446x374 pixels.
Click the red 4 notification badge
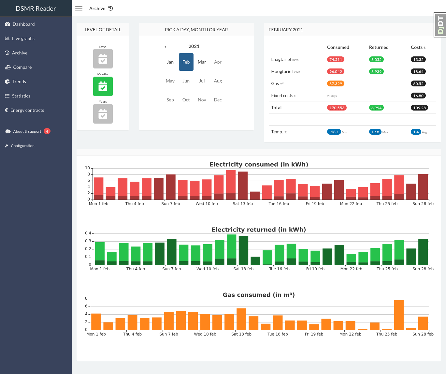[x=47, y=131]
